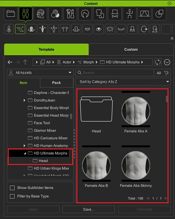Click into the Search field
This screenshot has width=175, height=219.
pyautogui.click(x=114, y=73)
